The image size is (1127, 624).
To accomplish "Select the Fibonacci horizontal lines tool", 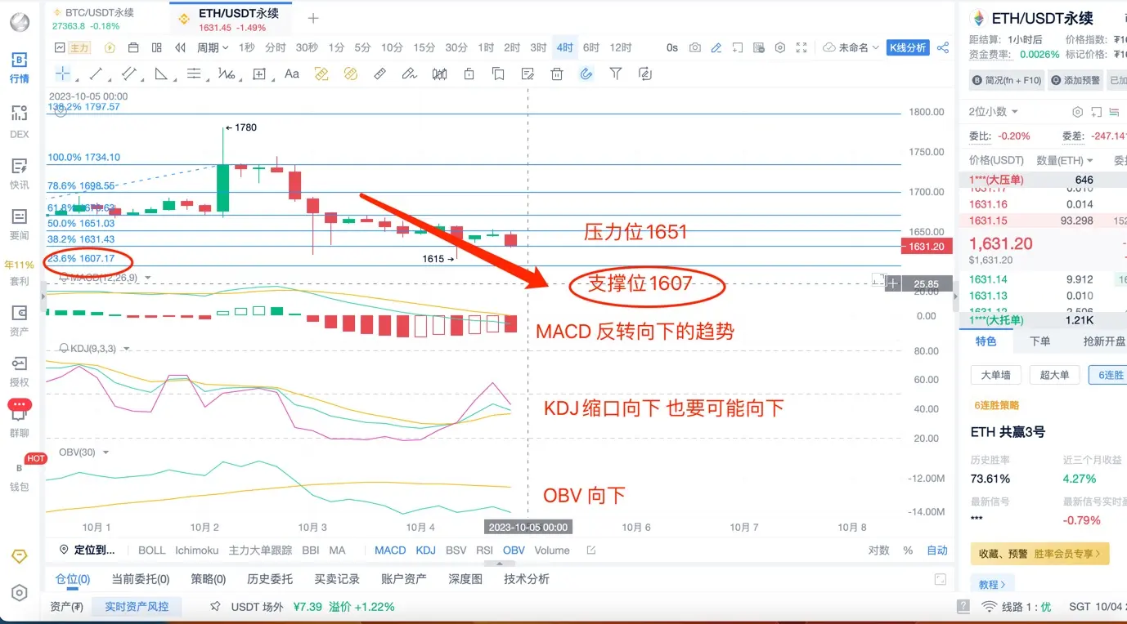I will [194, 74].
